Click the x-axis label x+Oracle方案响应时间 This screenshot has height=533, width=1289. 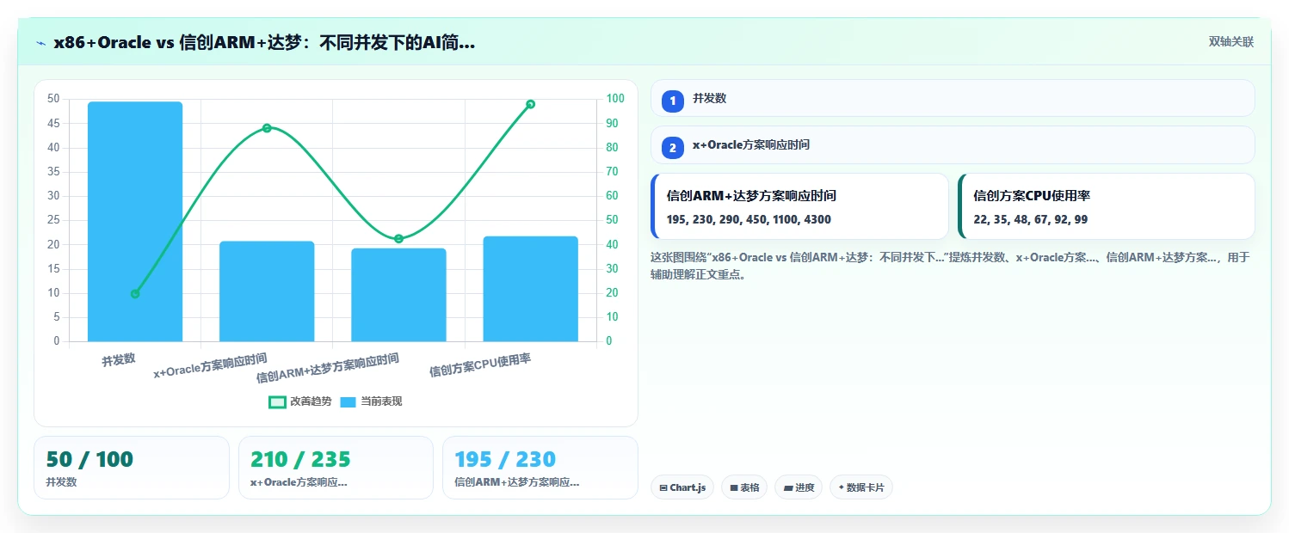(210, 365)
